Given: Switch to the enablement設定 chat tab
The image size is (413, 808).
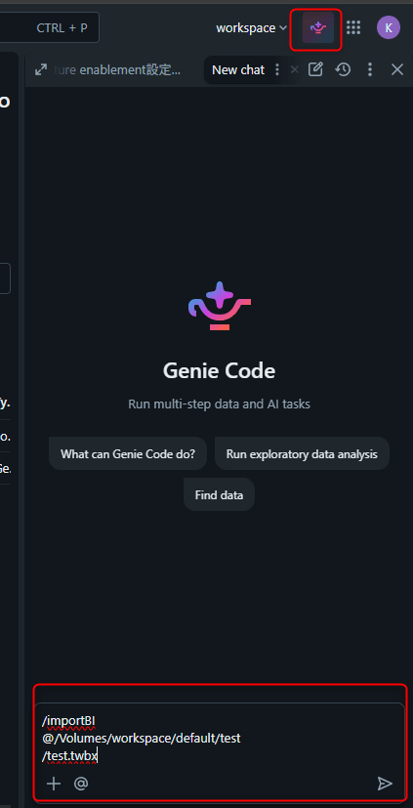Looking at the screenshot, I should pos(117,70).
